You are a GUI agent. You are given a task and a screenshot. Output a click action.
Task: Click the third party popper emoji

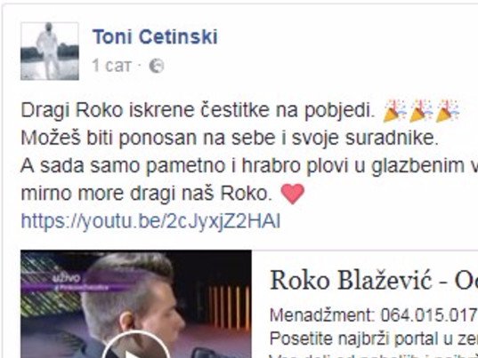tap(448, 111)
